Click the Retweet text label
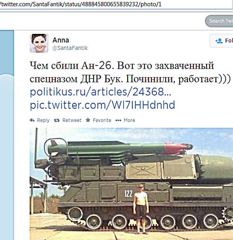 [72, 120]
